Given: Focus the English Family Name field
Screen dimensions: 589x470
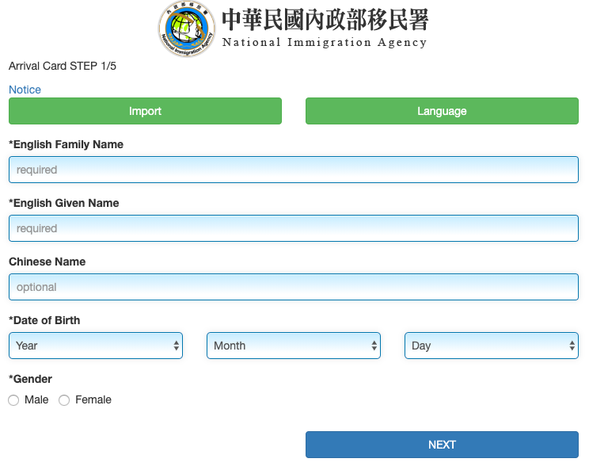Looking at the screenshot, I should coord(294,170).
